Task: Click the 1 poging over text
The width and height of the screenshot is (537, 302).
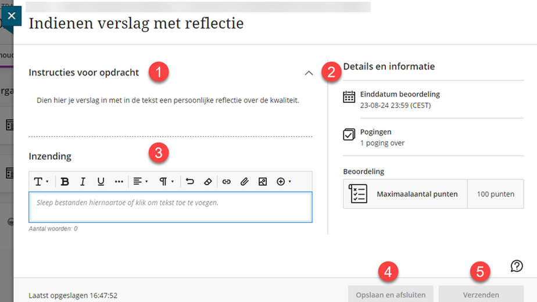Action: pyautogui.click(x=382, y=143)
